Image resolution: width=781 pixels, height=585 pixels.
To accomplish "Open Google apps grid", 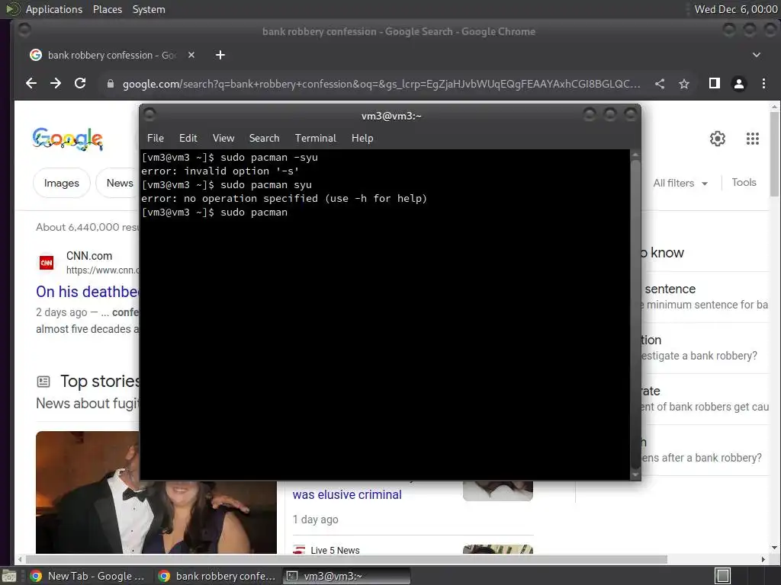I will [x=753, y=139].
